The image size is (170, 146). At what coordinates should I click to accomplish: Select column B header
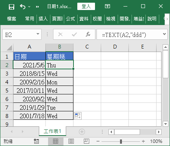60,47
